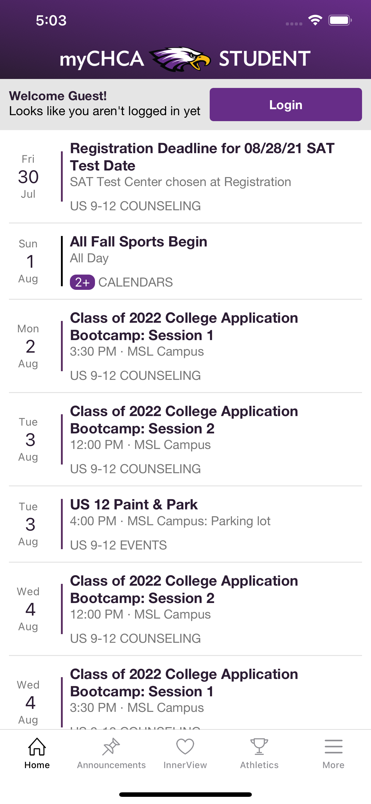Viewport: 371px width, 804px height.
Task: Expand the 2+ calendars badge
Action: coord(82,282)
